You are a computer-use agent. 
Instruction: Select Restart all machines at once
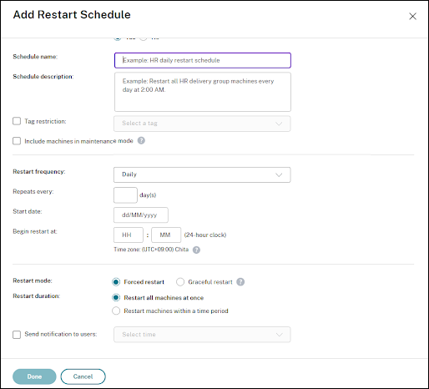[x=116, y=297]
